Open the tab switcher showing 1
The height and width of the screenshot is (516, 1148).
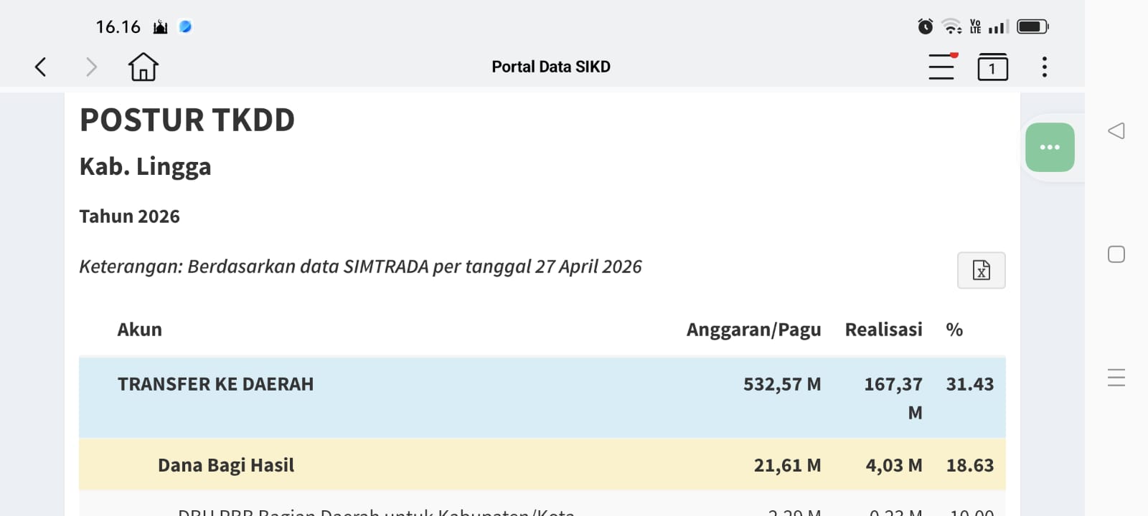(x=992, y=67)
